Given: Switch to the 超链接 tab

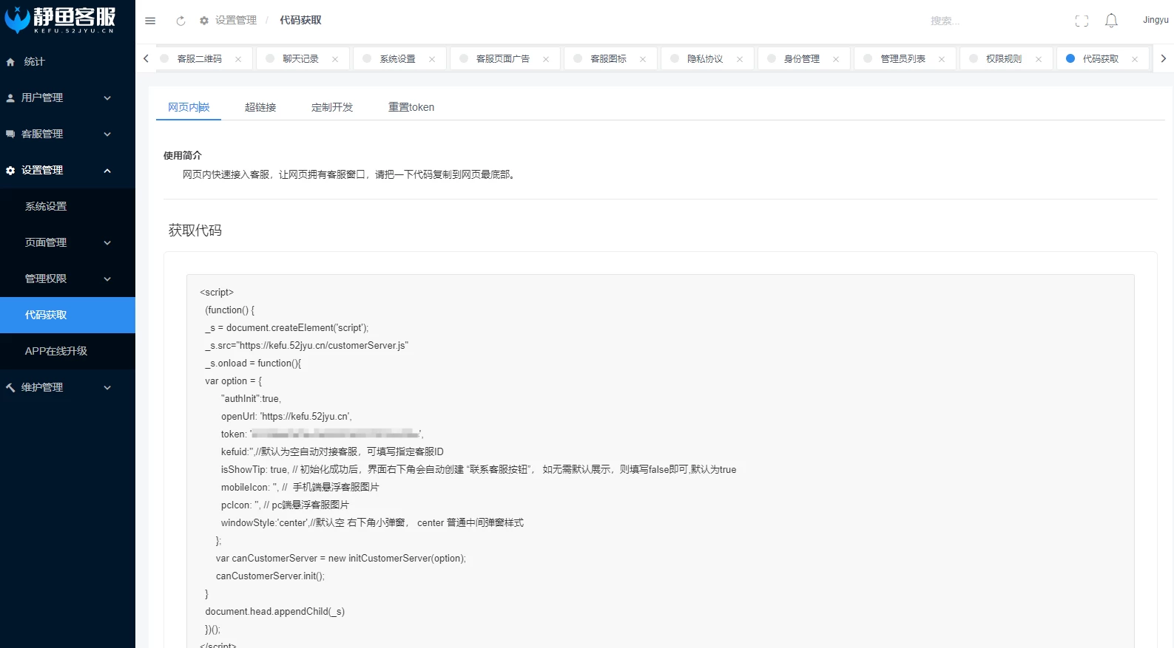Looking at the screenshot, I should tap(260, 107).
